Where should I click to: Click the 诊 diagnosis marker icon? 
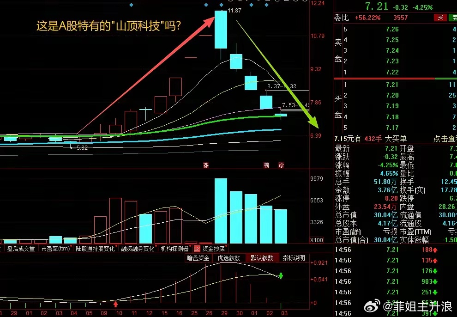click(x=281, y=165)
